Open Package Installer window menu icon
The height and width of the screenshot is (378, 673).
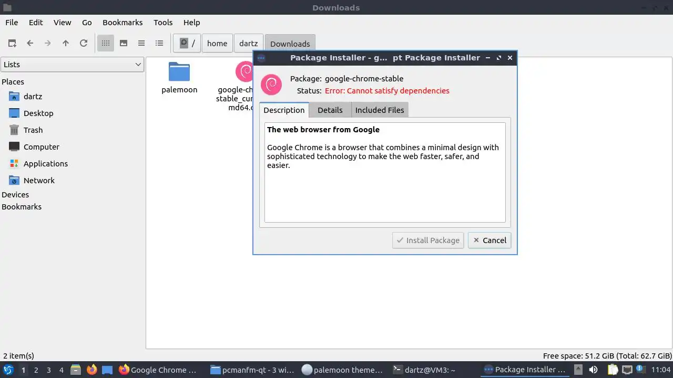[x=261, y=58]
